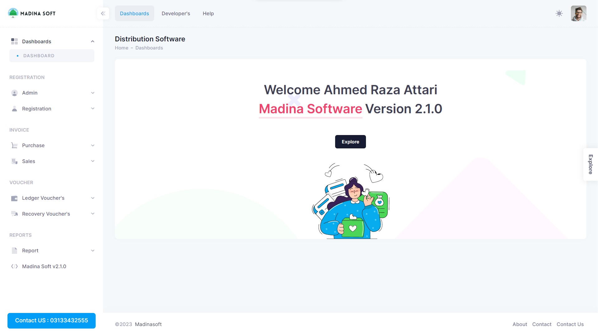
Task: Open the Developer's top menu
Action: point(176,13)
